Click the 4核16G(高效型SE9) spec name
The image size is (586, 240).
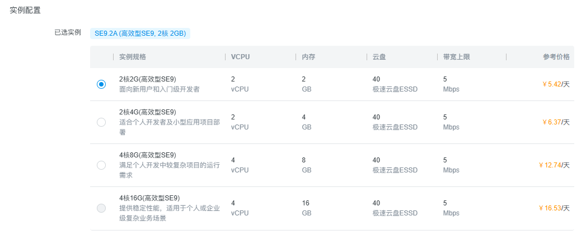(149, 198)
